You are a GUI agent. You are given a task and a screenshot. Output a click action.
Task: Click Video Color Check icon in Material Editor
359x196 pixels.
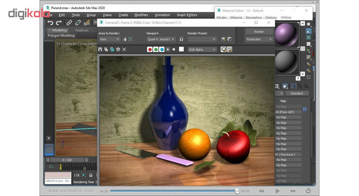click(309, 50)
